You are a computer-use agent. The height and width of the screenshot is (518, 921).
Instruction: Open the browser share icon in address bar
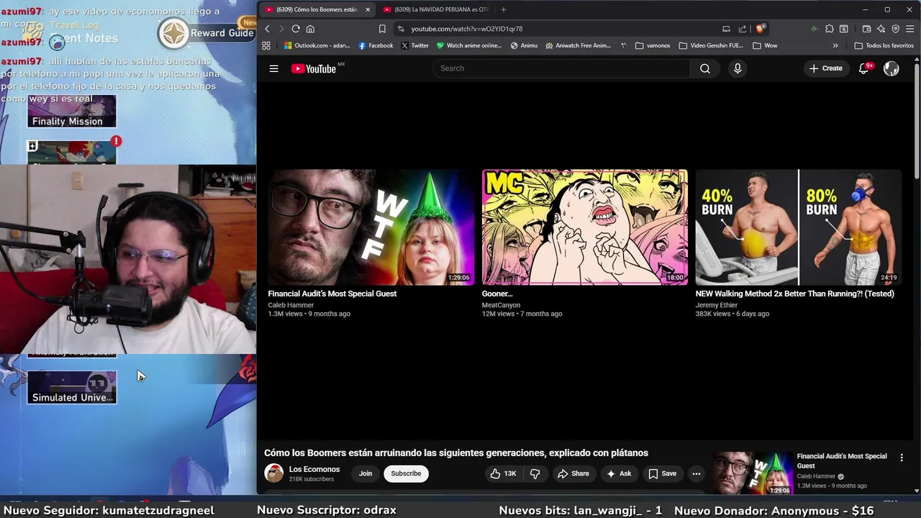pyautogui.click(x=743, y=29)
